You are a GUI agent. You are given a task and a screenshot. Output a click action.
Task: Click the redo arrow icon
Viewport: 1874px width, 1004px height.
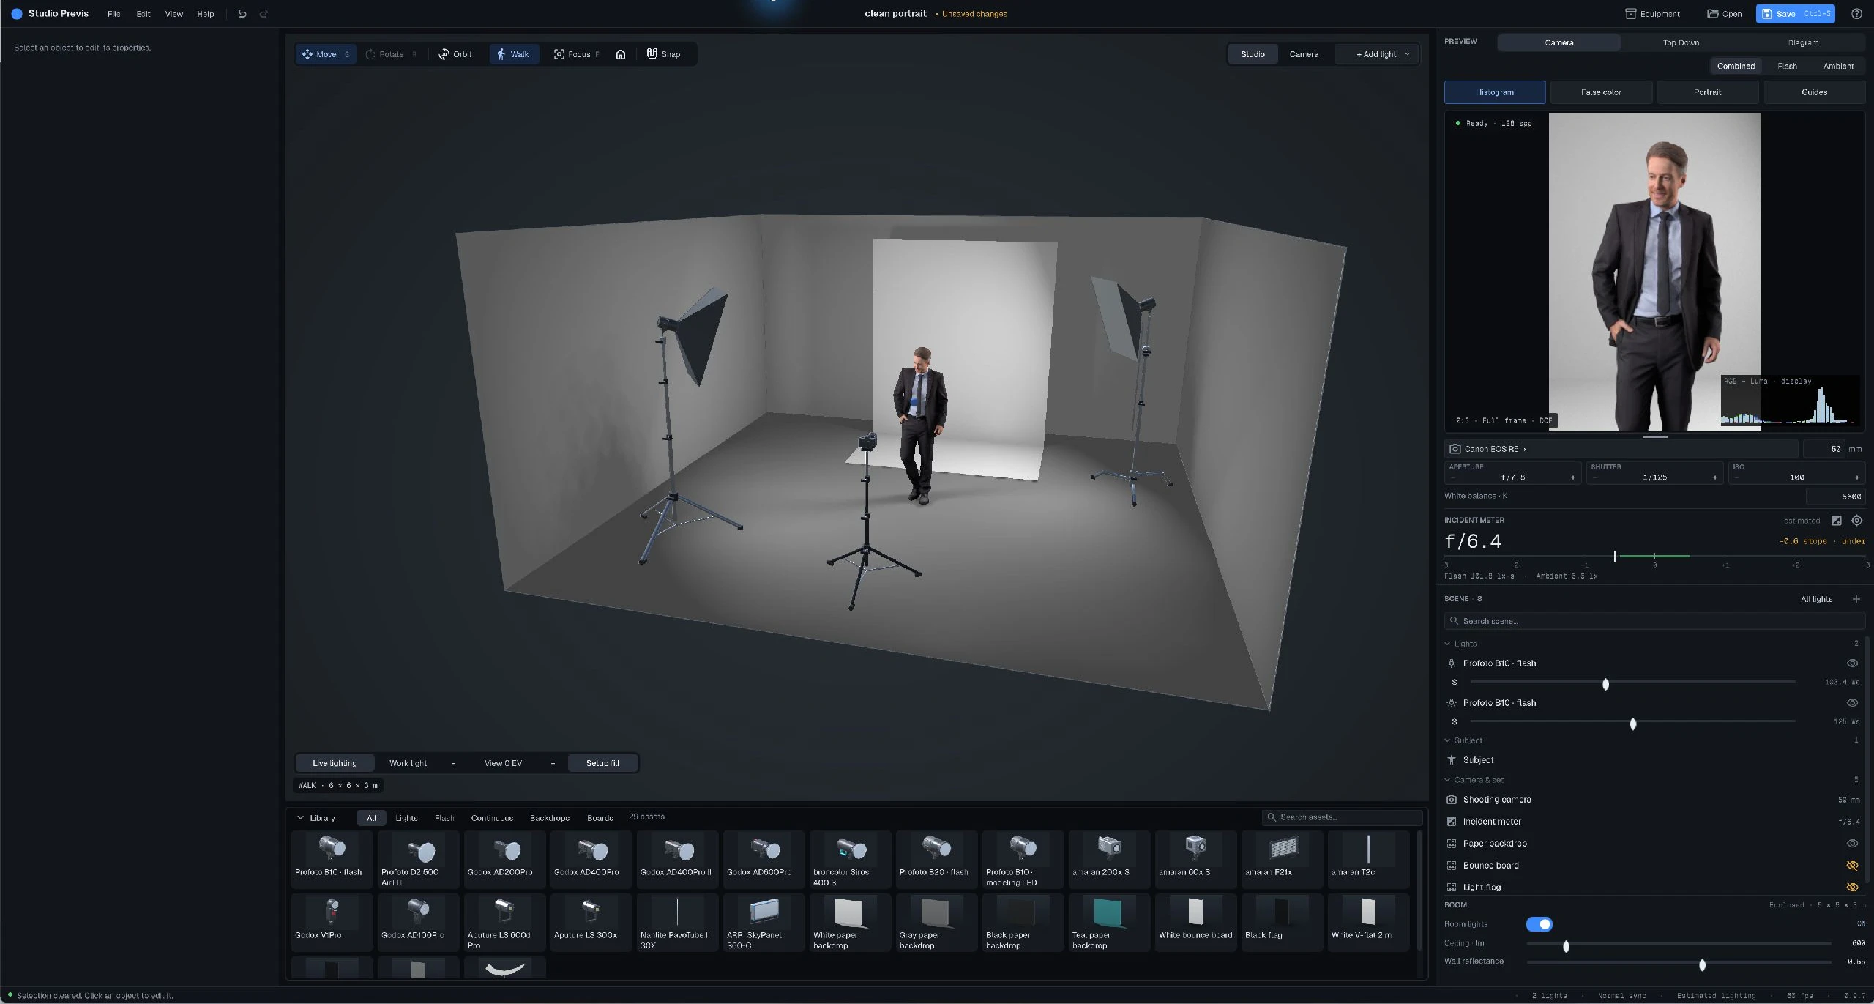point(264,14)
